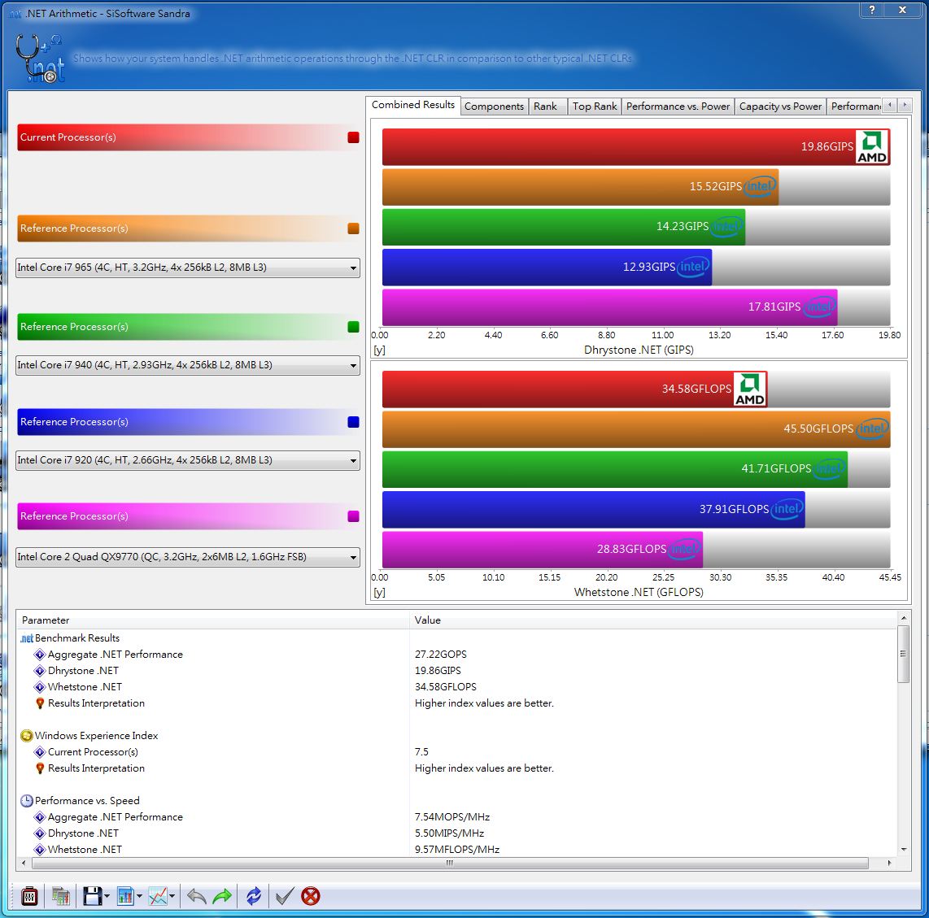Click the bar chart icon in bottom toolbar
The width and height of the screenshot is (929, 918).
[125, 896]
